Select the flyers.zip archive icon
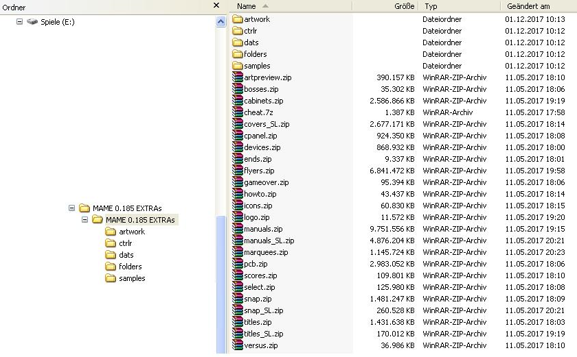 coord(238,171)
